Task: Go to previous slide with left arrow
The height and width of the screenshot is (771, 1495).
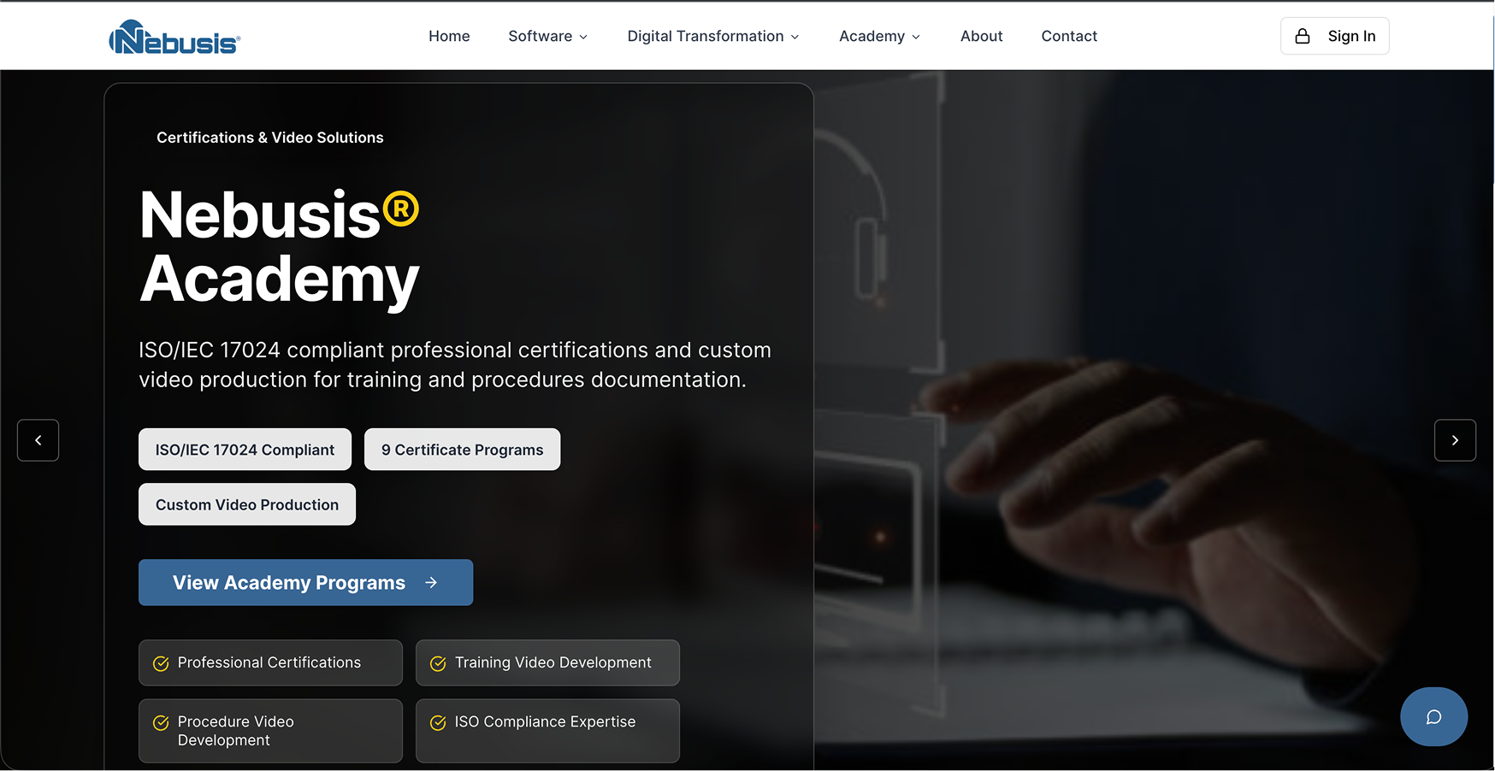Action: tap(38, 440)
